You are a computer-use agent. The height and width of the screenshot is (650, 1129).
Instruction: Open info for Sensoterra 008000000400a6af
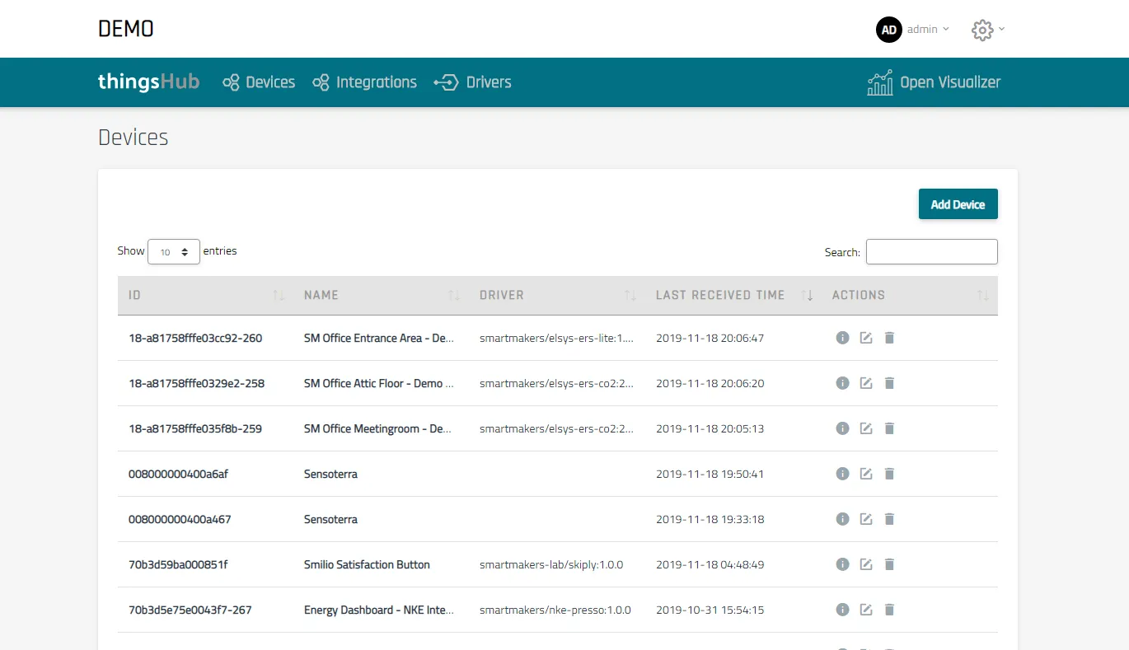click(x=842, y=474)
